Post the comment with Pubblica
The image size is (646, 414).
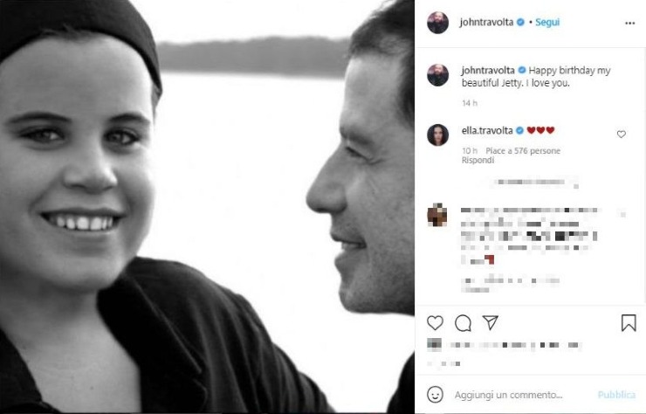pyautogui.click(x=616, y=395)
